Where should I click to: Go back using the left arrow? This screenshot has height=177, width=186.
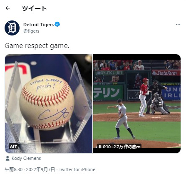(x=8, y=8)
